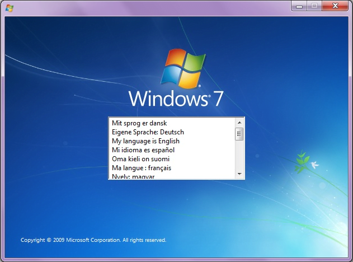Minimize the Windows 7 setup window
353x262 pixels.
pyautogui.click(x=299, y=6)
